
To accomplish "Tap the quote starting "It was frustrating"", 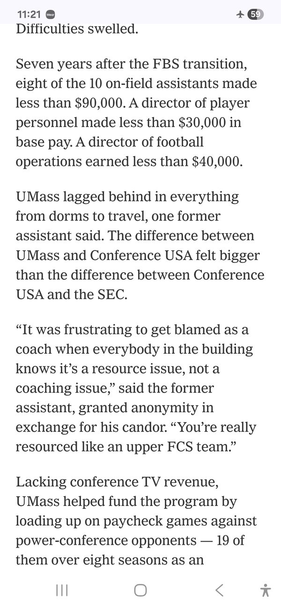I will 136,388.
